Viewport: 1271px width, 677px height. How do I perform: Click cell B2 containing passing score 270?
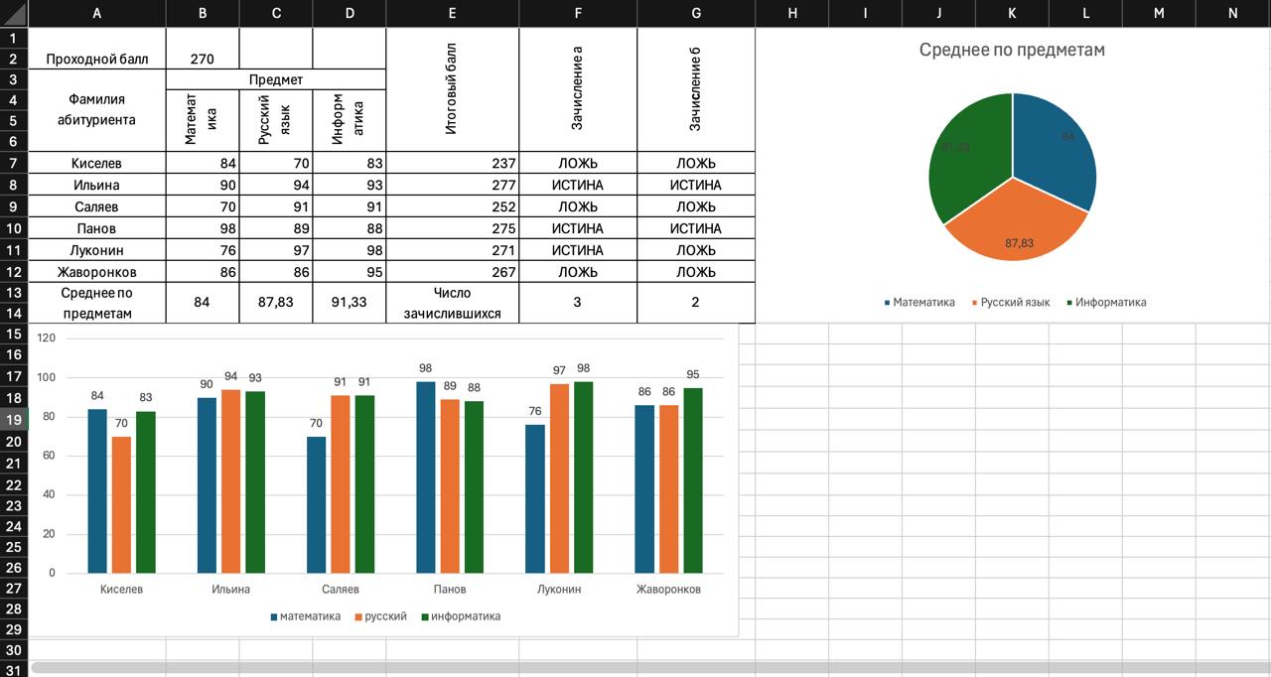202,59
